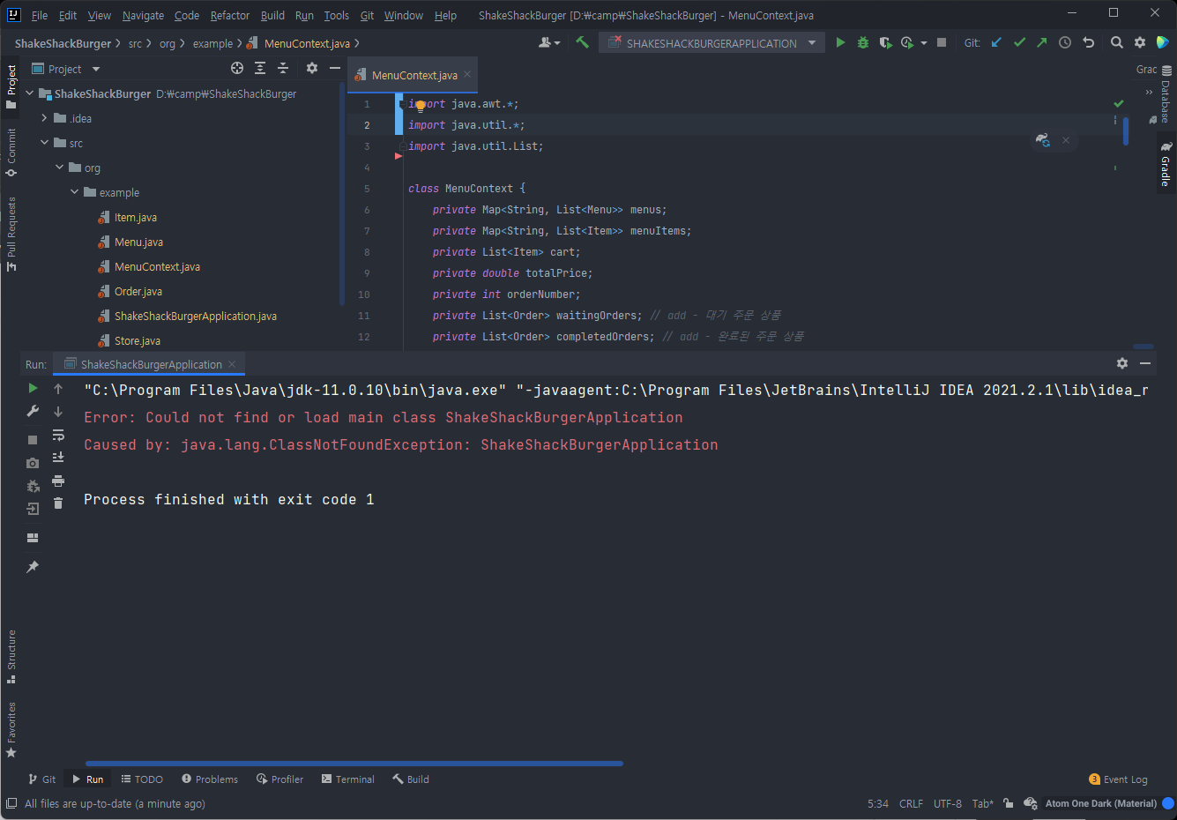The height and width of the screenshot is (820, 1177).
Task: Collapse the org folder
Action: 59,168
